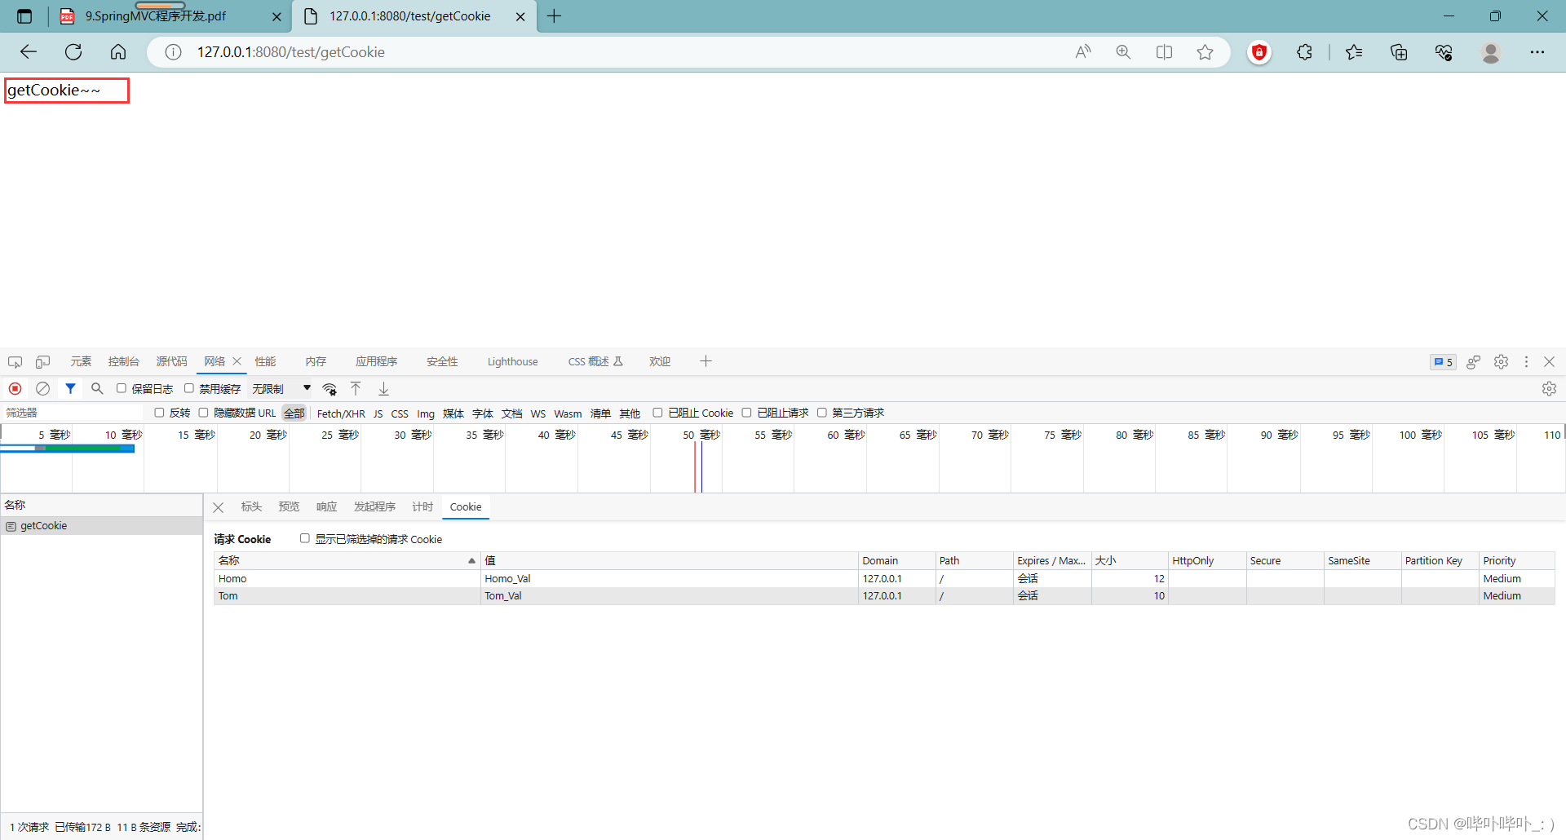This screenshot has width=1566, height=840.
Task: Import HAR file upload arrow
Action: (x=356, y=389)
